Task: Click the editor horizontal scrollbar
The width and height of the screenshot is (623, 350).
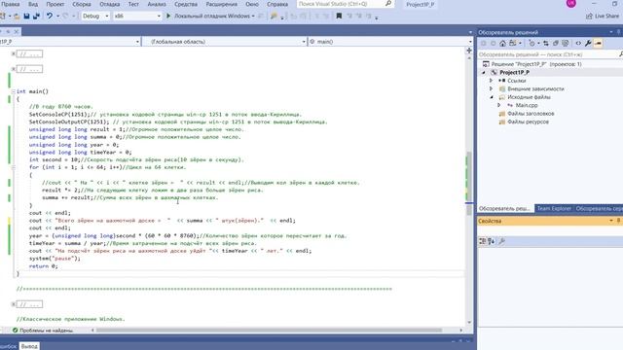Action: (x=269, y=331)
